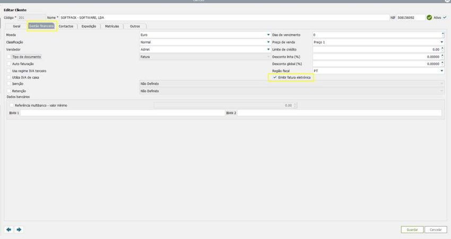Toggle the Ativo checkmark

click(x=445, y=18)
